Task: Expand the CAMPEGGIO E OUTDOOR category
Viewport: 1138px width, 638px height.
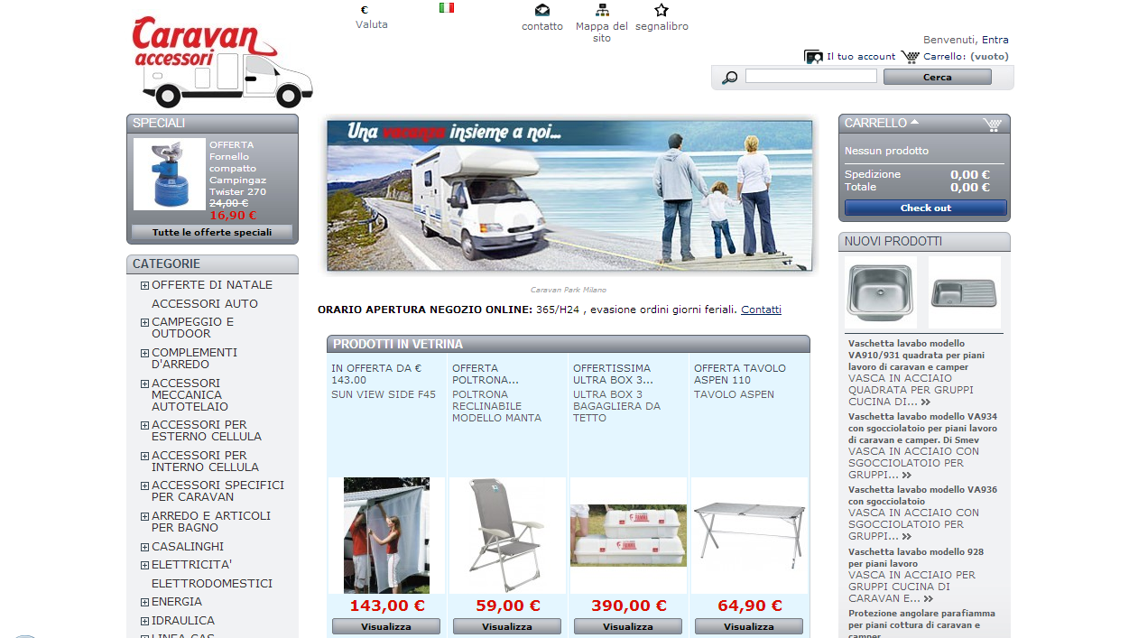Action: coord(144,322)
